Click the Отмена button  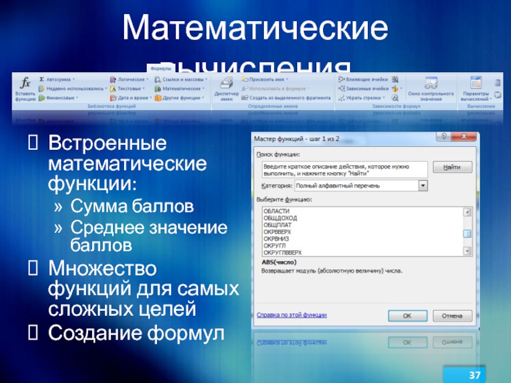click(x=452, y=315)
